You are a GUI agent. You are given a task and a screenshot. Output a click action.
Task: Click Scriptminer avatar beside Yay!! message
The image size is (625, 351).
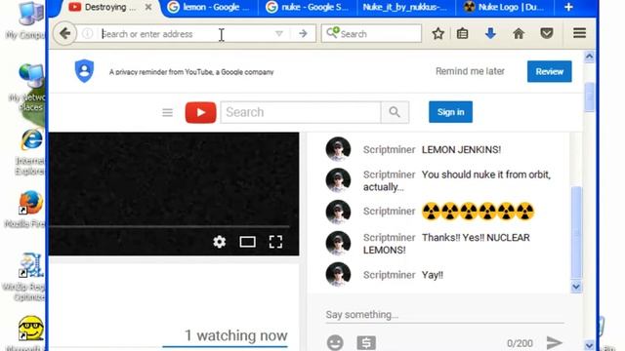(338, 274)
